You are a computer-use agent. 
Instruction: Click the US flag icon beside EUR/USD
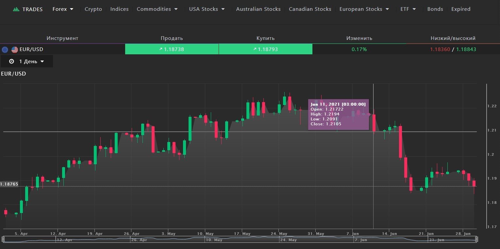click(15, 50)
